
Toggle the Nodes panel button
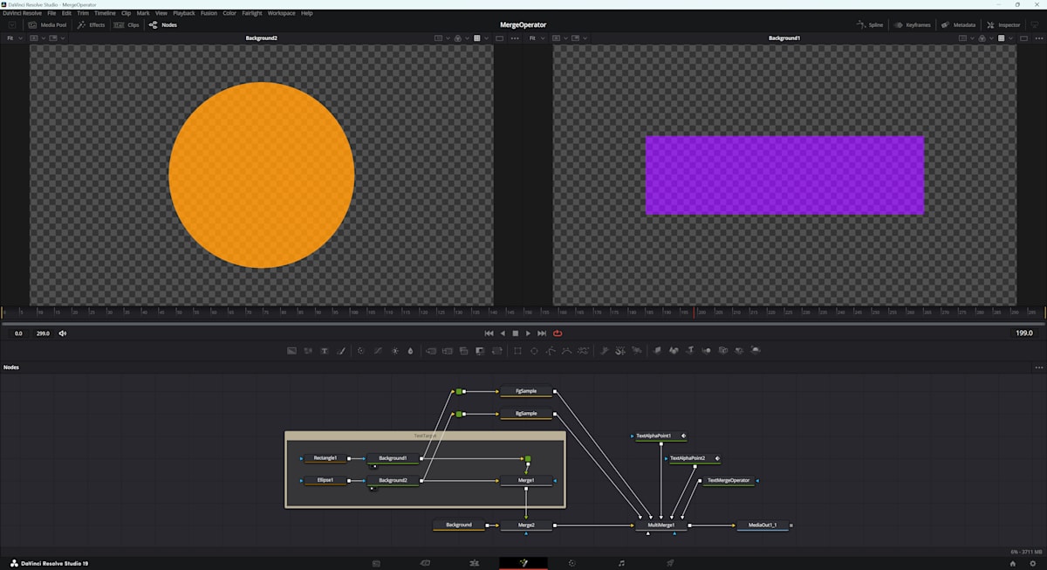pos(163,24)
